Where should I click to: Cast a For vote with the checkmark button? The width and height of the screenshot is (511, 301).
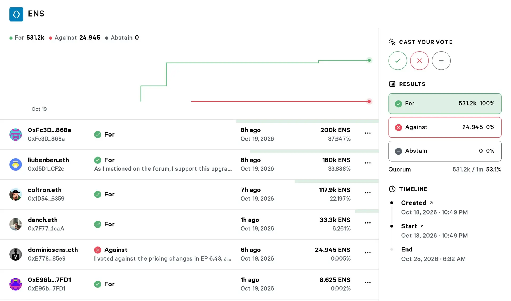[398, 61]
